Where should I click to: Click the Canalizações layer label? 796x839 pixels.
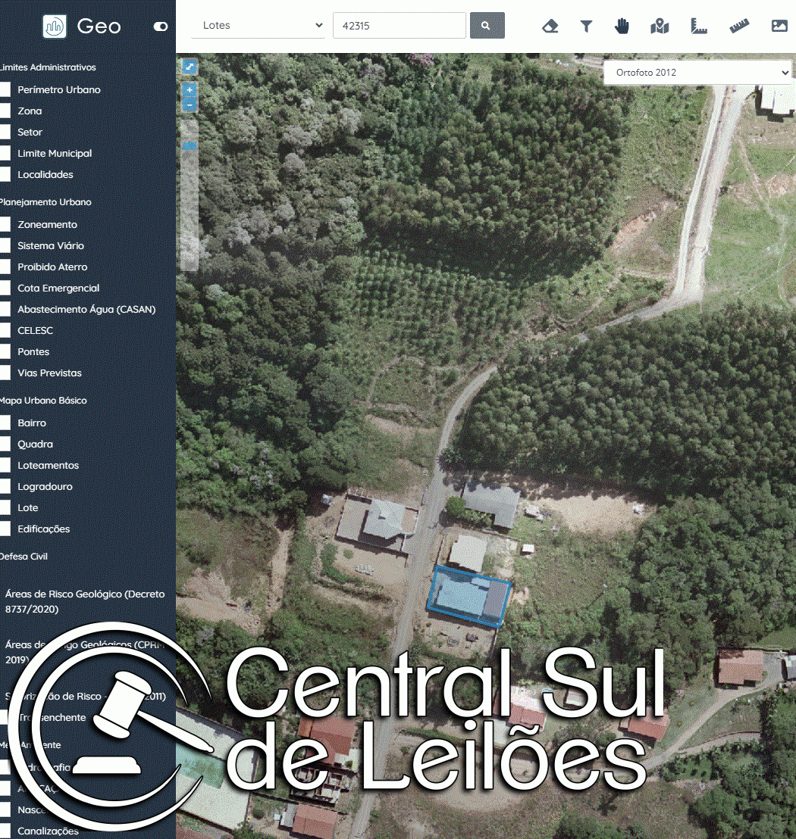(48, 831)
